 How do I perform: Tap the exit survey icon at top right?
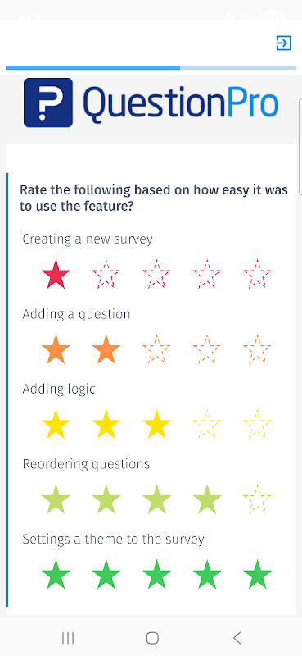pos(284,43)
